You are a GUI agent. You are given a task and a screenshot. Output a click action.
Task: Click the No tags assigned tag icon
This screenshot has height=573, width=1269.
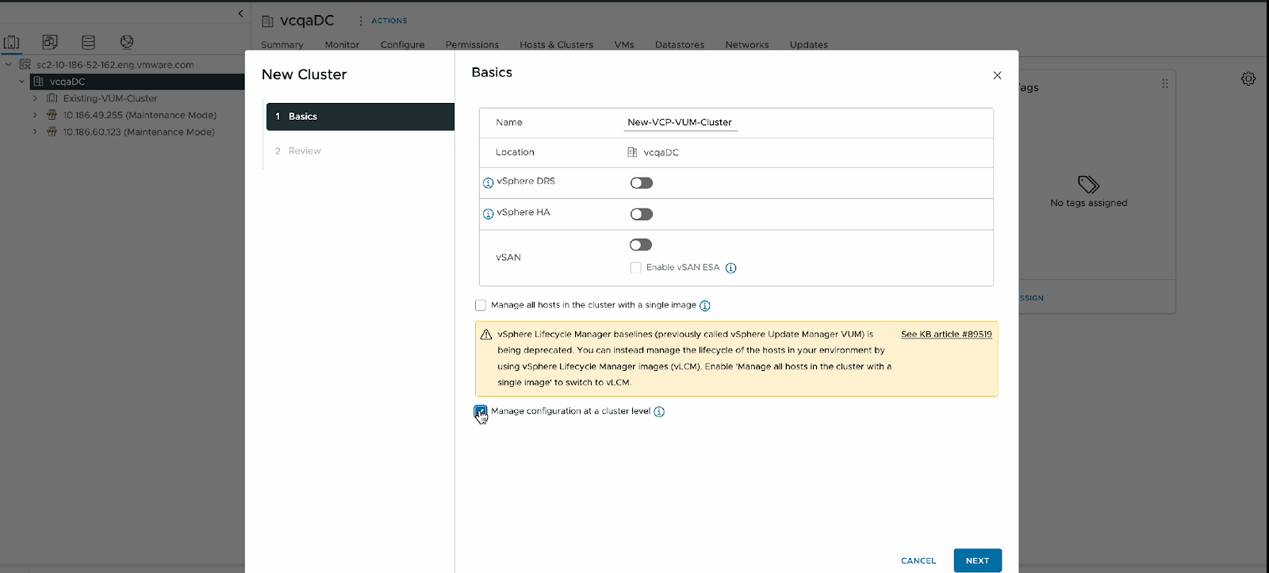1089,185
